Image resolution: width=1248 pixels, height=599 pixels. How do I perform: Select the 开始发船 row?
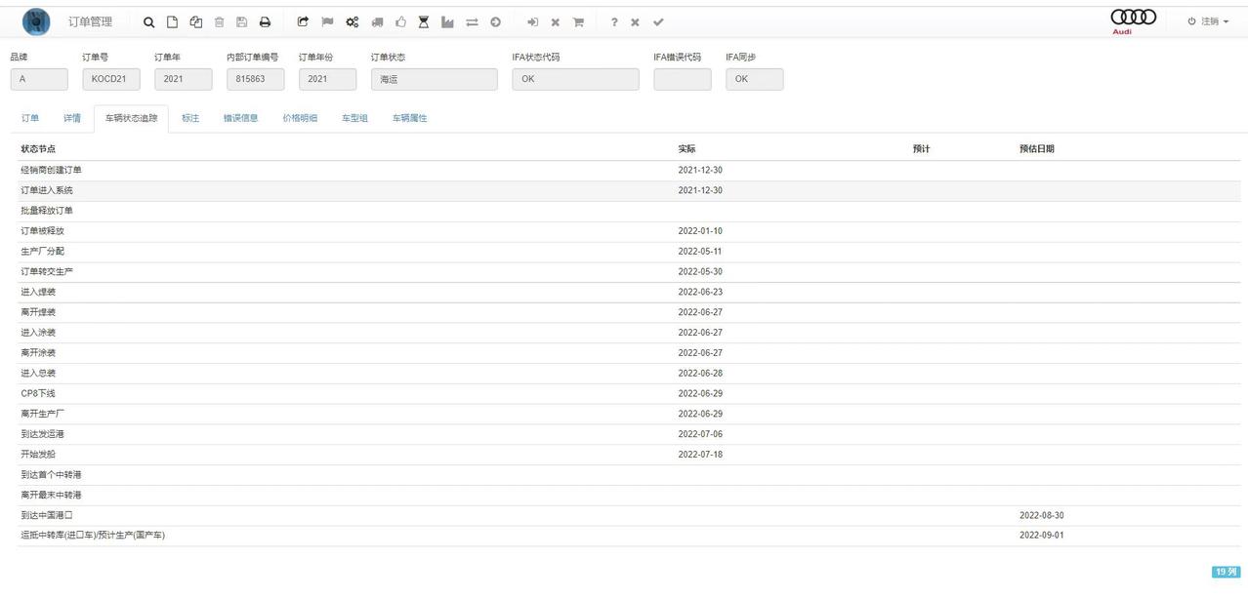(629, 455)
